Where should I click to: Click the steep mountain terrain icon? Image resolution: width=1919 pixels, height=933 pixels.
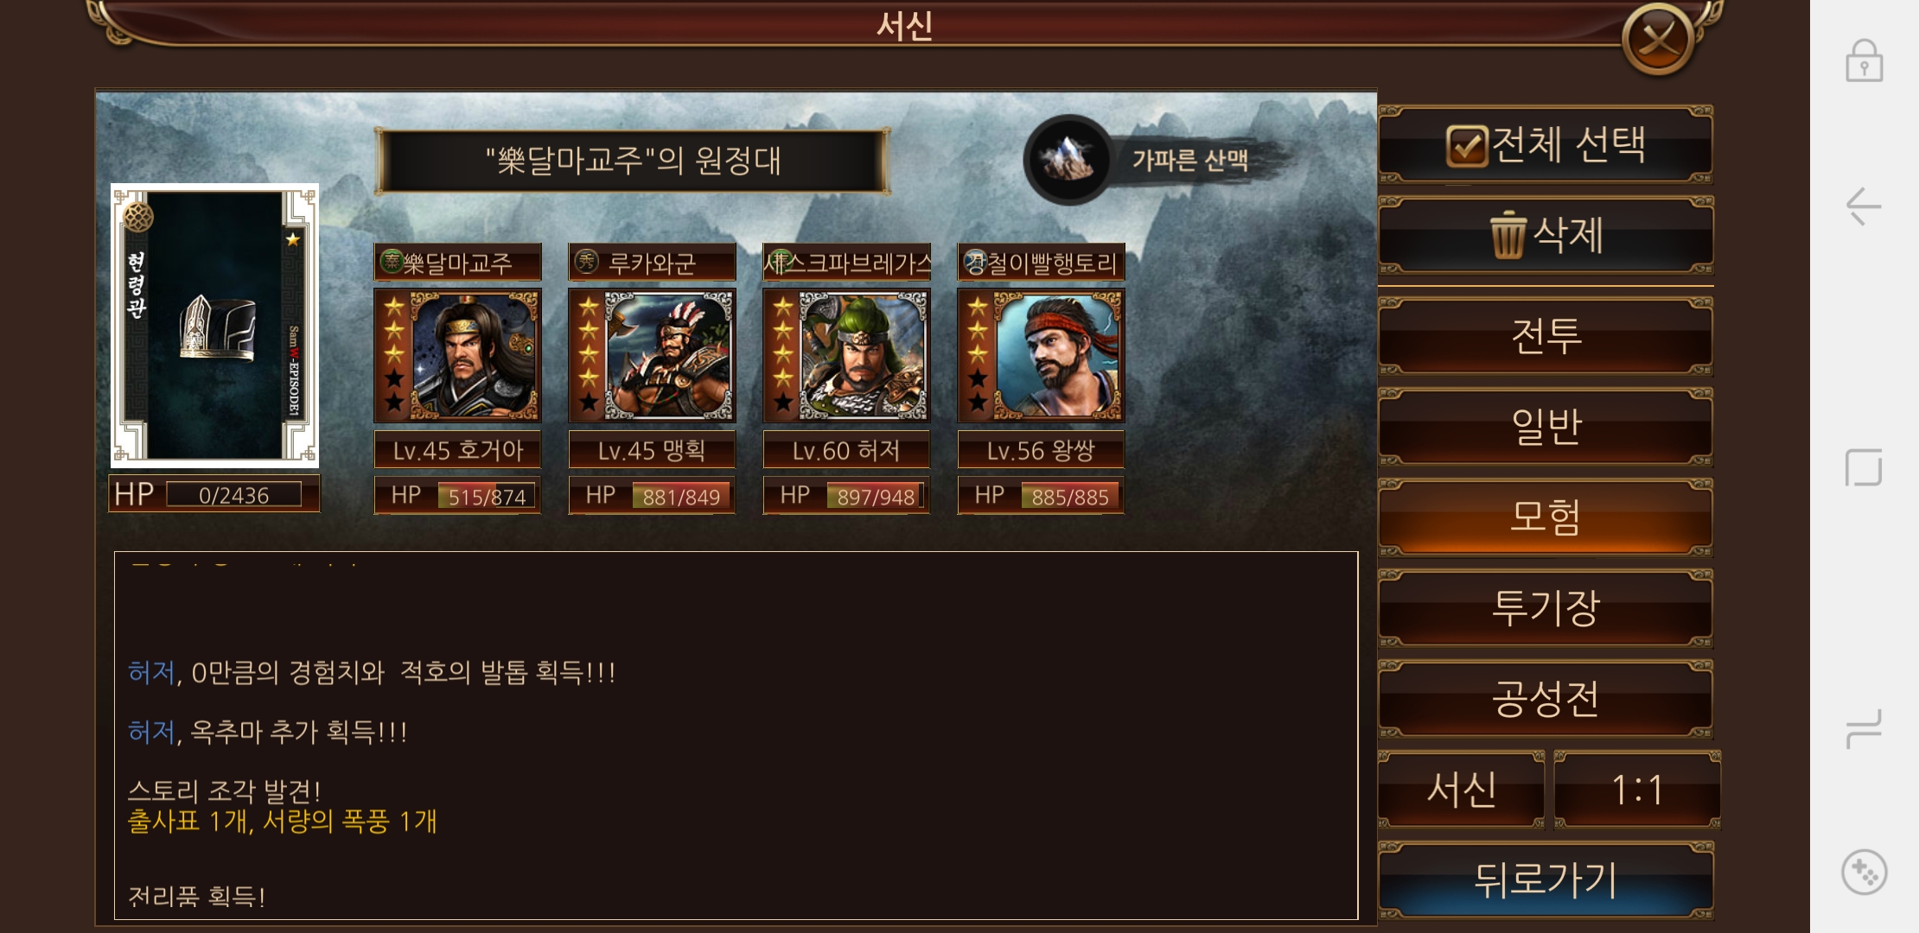click(x=1068, y=159)
